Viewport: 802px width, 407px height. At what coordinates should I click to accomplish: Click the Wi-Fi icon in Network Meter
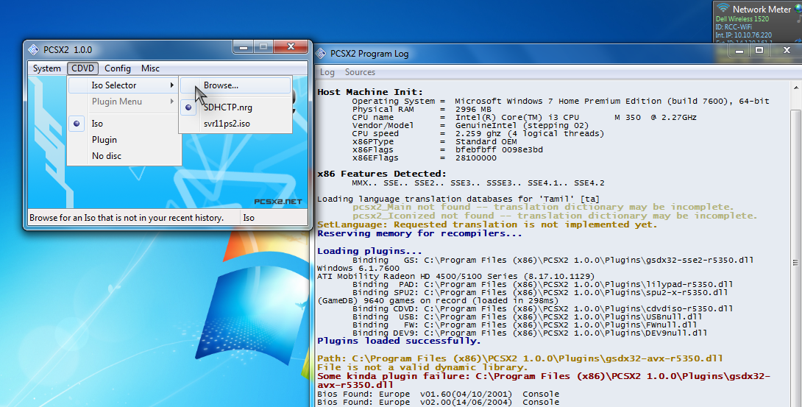[x=723, y=9]
